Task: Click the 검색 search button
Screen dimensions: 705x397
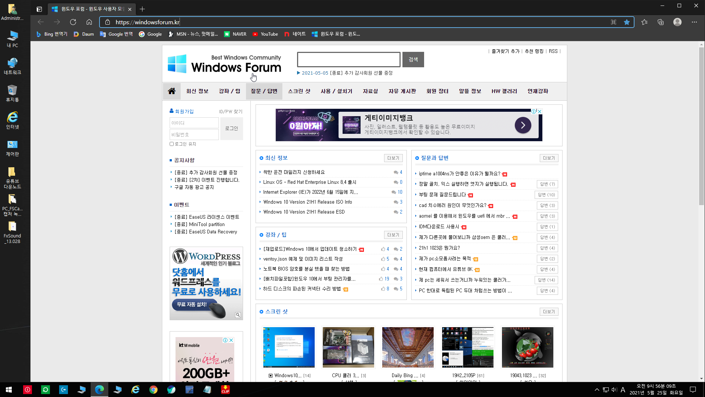Action: tap(413, 60)
